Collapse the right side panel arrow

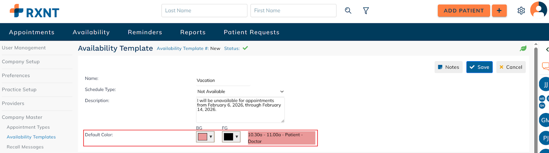coord(547,50)
